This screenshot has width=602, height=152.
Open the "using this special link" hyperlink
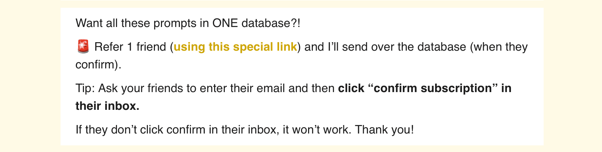pos(235,47)
